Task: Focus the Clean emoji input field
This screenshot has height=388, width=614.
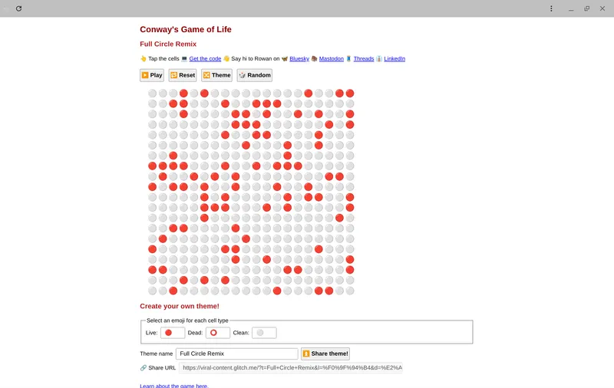Action: point(264,333)
